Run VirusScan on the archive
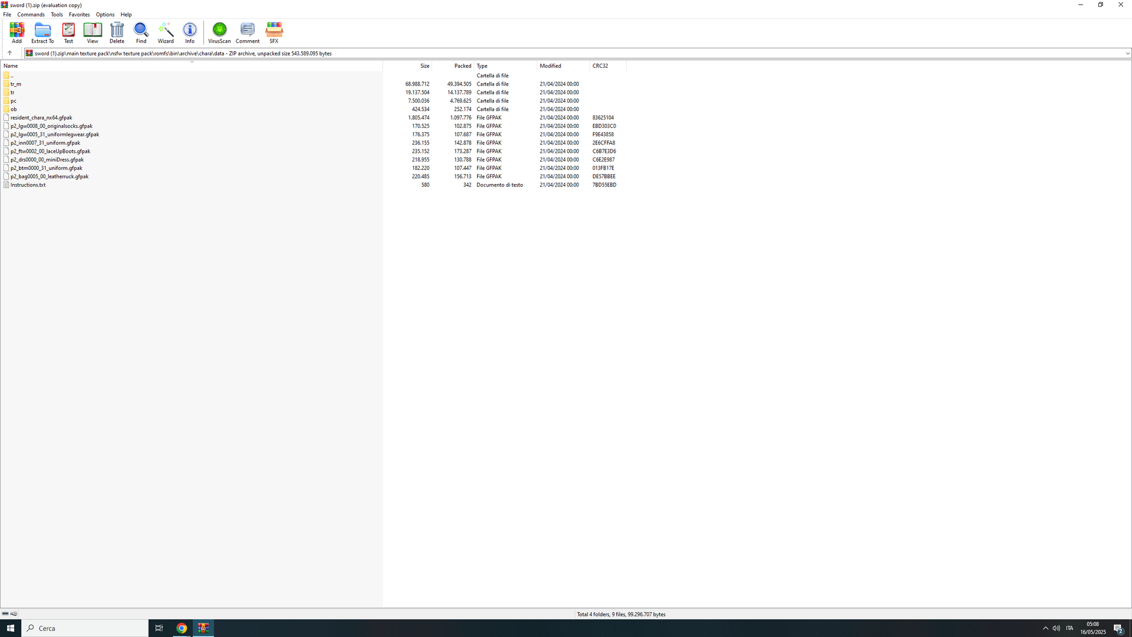Viewport: 1132px width, 637px height. (x=219, y=33)
